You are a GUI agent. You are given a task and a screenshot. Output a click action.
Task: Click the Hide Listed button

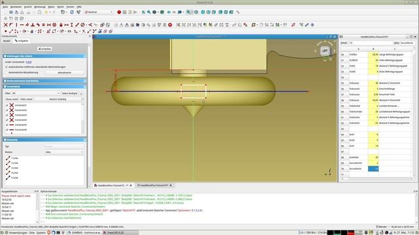(x=26, y=99)
